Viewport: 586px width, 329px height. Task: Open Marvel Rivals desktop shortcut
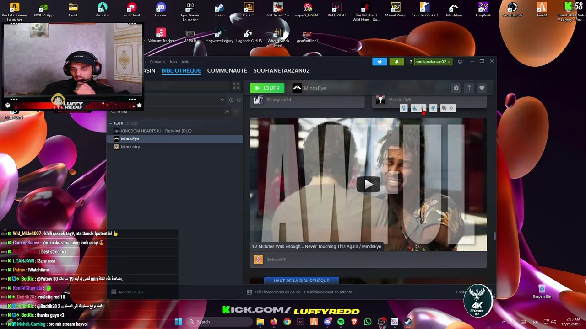396,10
